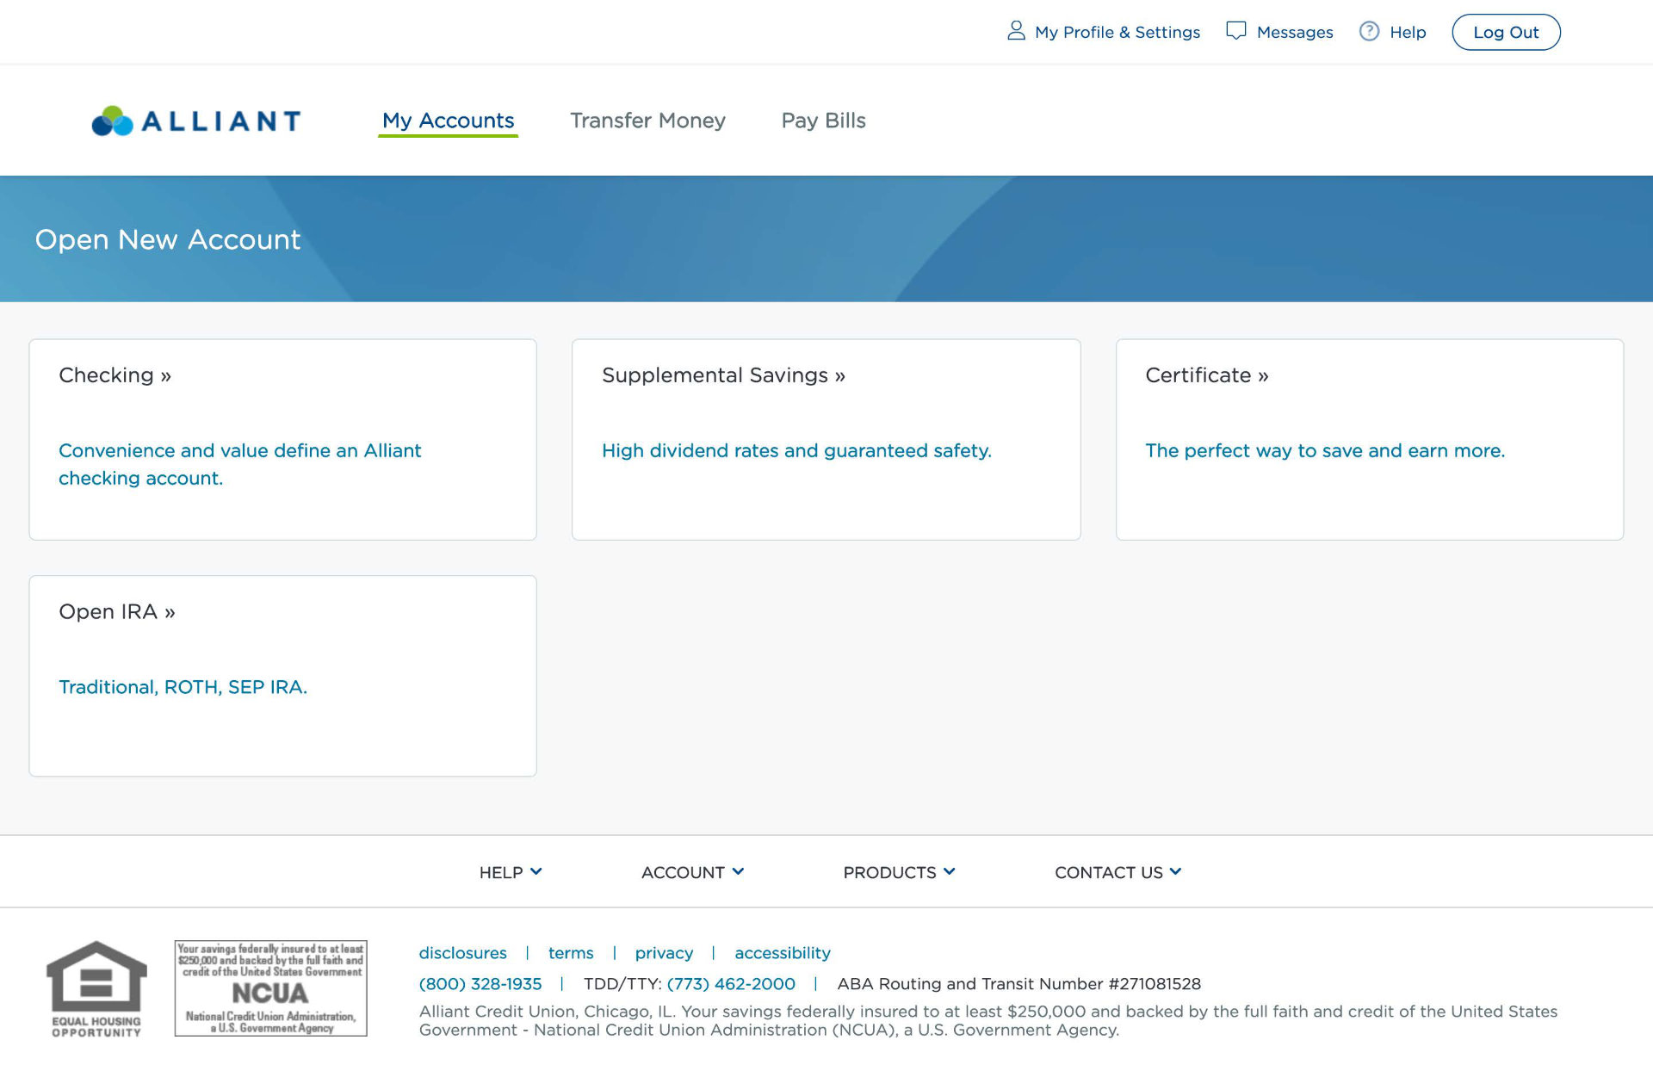Click TDD/TTY number (773) 462-2000

coord(731,984)
